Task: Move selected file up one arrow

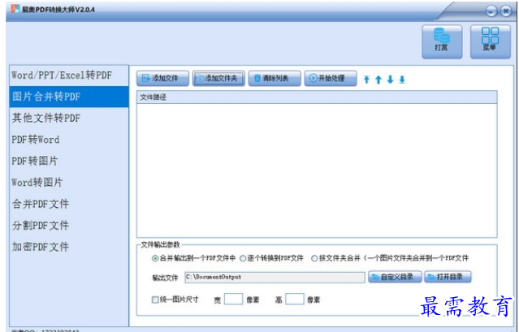Action: [378, 80]
